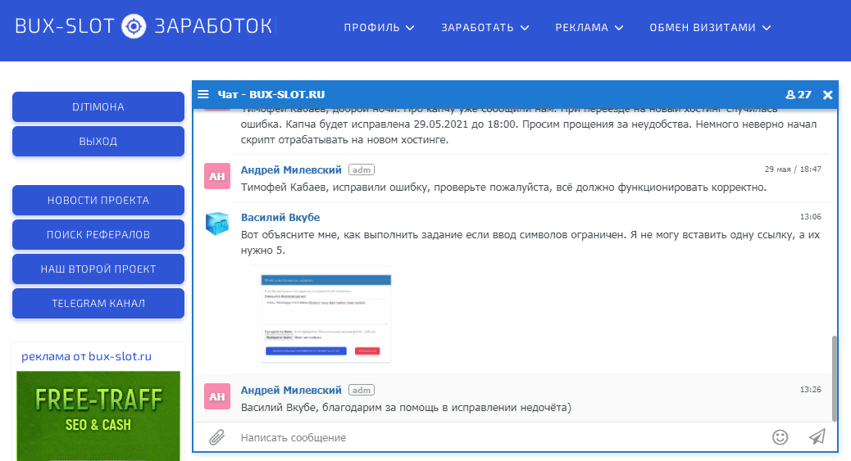The image size is (851, 461).
Task: Click username Василий Вкубе in chat
Action: (x=280, y=217)
